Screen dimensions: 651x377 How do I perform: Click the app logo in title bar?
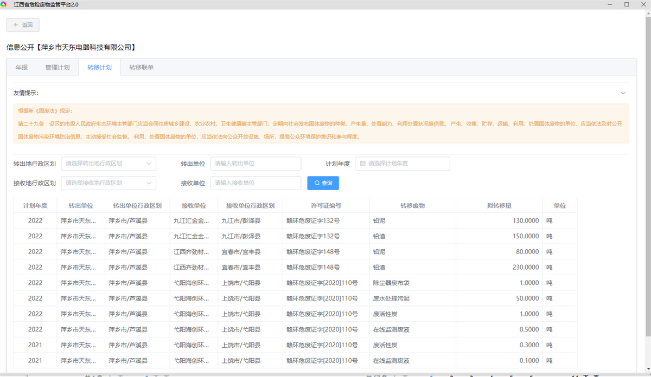4,4
